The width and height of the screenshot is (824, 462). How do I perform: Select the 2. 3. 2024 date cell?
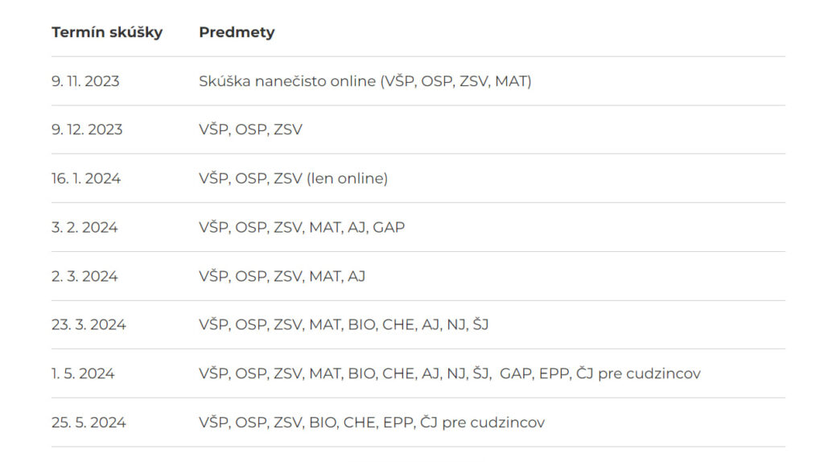point(84,276)
